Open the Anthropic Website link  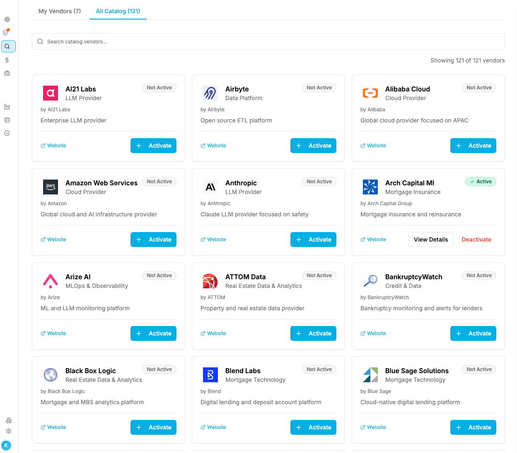tap(213, 240)
